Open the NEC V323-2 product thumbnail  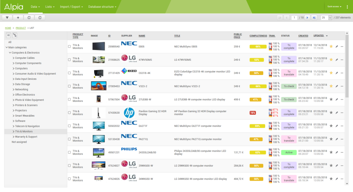pos(99,86)
